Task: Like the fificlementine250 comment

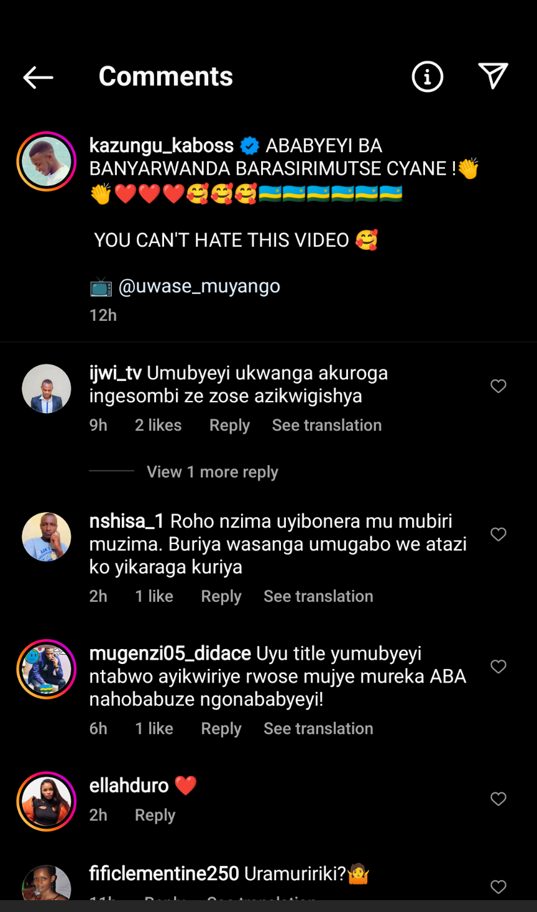Action: coord(498,887)
